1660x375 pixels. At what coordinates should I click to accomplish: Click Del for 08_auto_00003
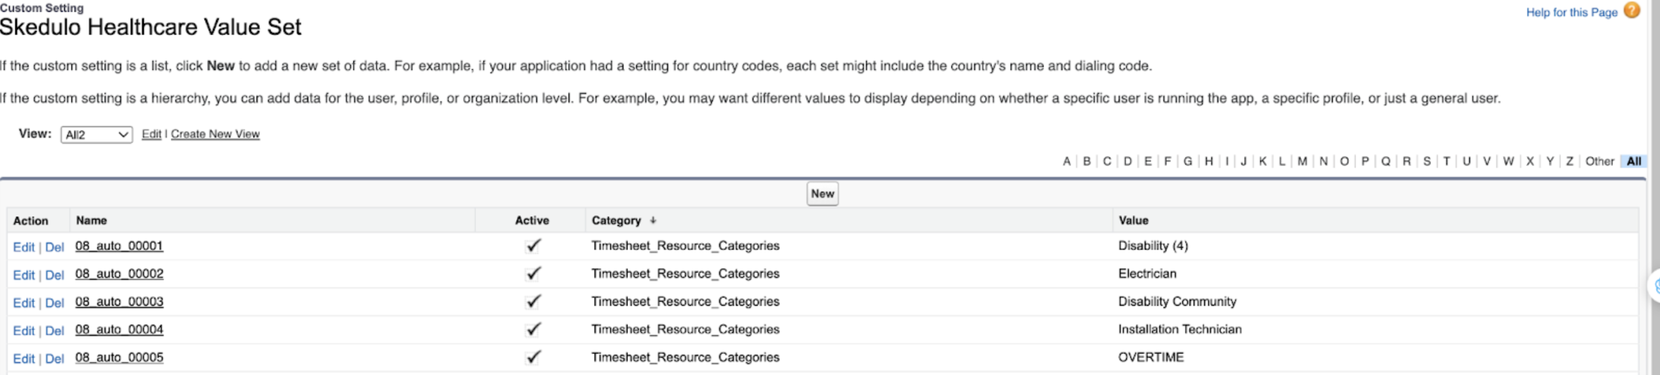click(54, 303)
